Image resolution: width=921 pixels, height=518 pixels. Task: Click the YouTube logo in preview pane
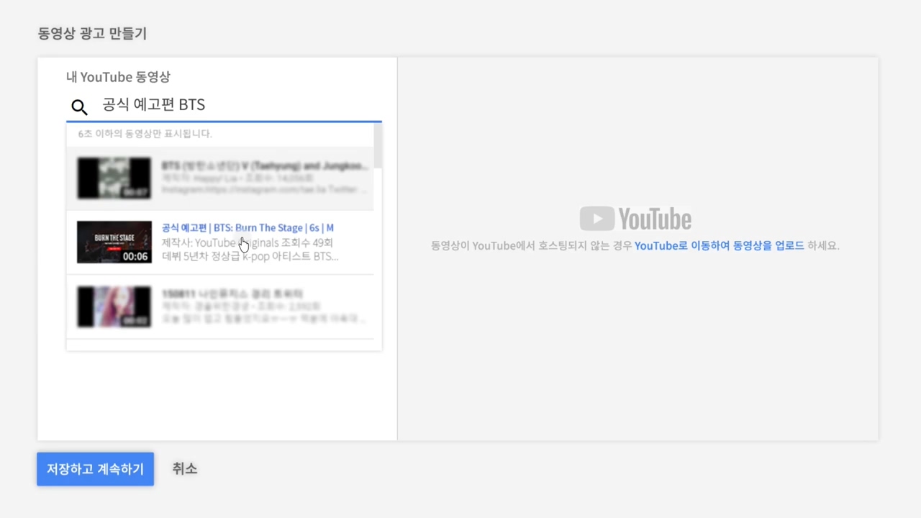[x=635, y=219]
